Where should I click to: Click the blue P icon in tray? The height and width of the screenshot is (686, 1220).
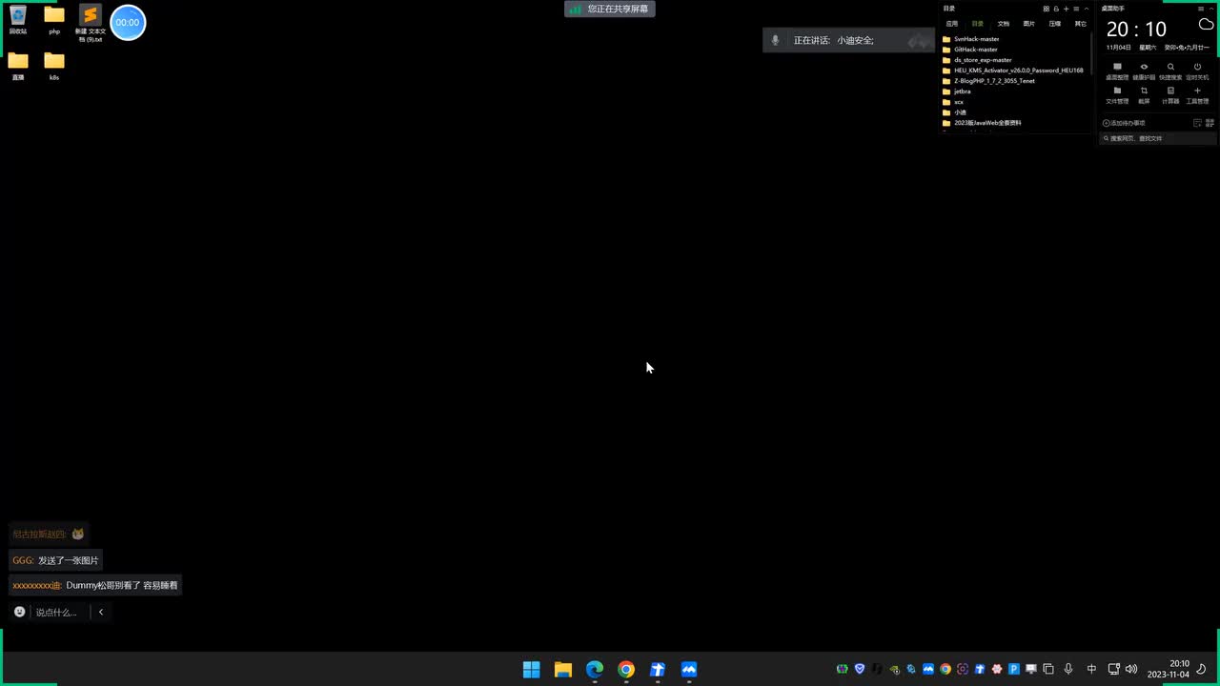[1014, 669]
